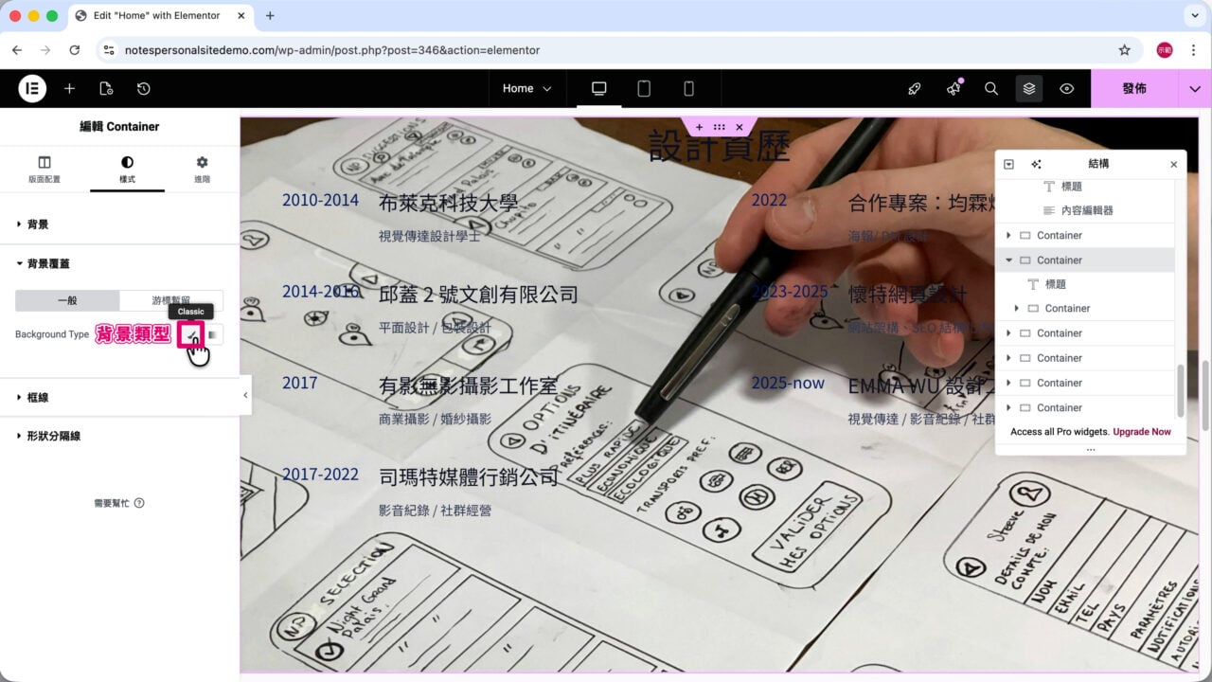
Task: Open the What's New sparkle icon
Action: click(953, 88)
